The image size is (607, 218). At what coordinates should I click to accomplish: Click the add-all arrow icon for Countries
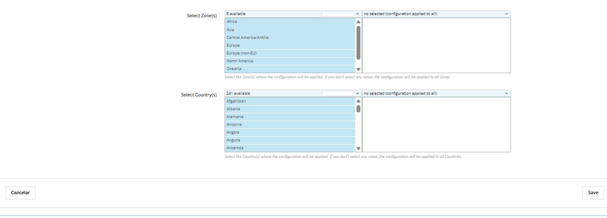point(357,93)
